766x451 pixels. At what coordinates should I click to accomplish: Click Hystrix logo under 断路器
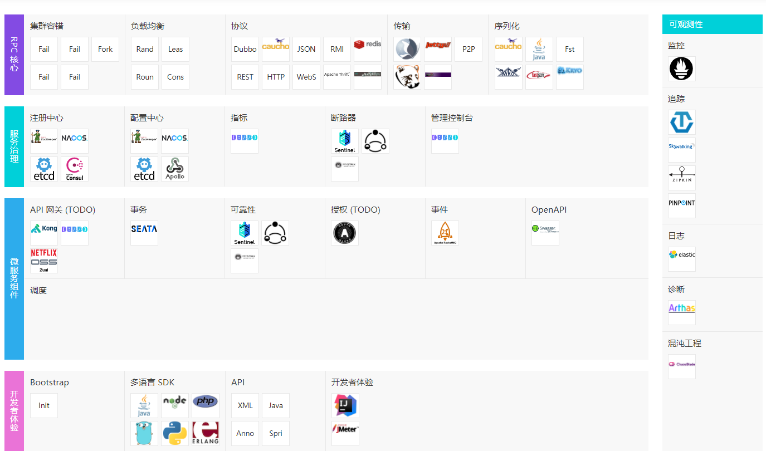(345, 169)
